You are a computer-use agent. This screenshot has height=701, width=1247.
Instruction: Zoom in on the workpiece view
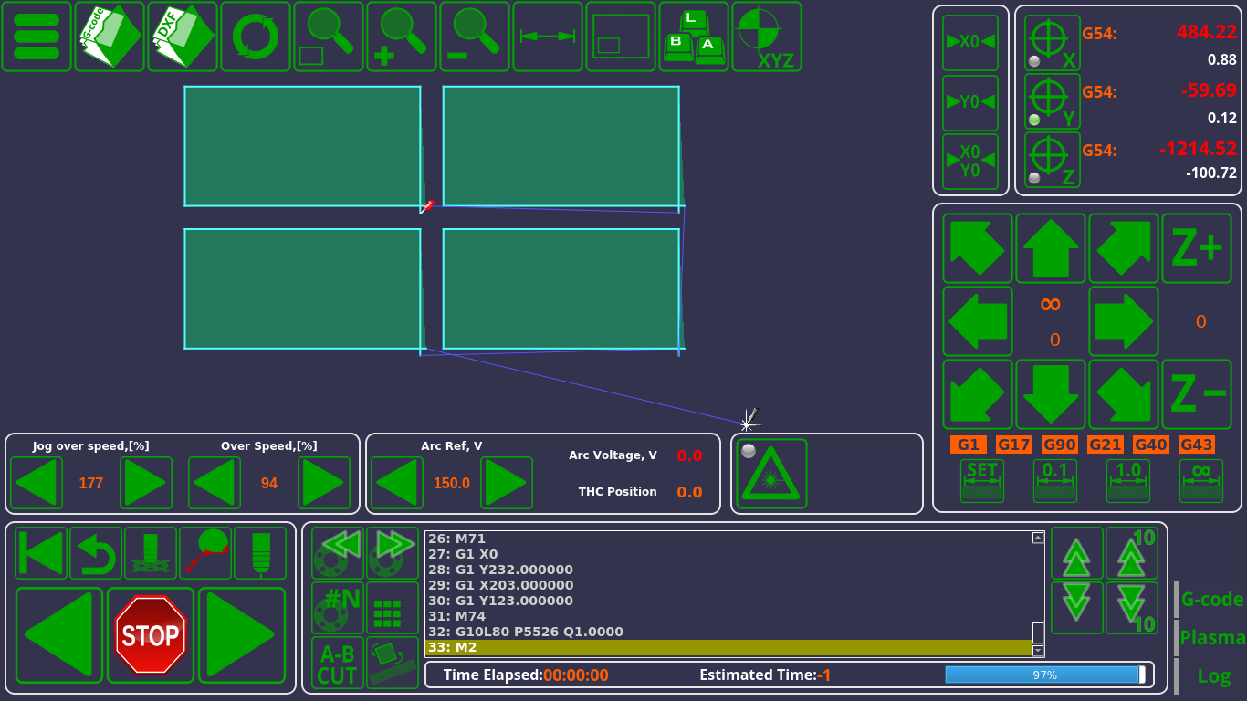[x=402, y=37]
